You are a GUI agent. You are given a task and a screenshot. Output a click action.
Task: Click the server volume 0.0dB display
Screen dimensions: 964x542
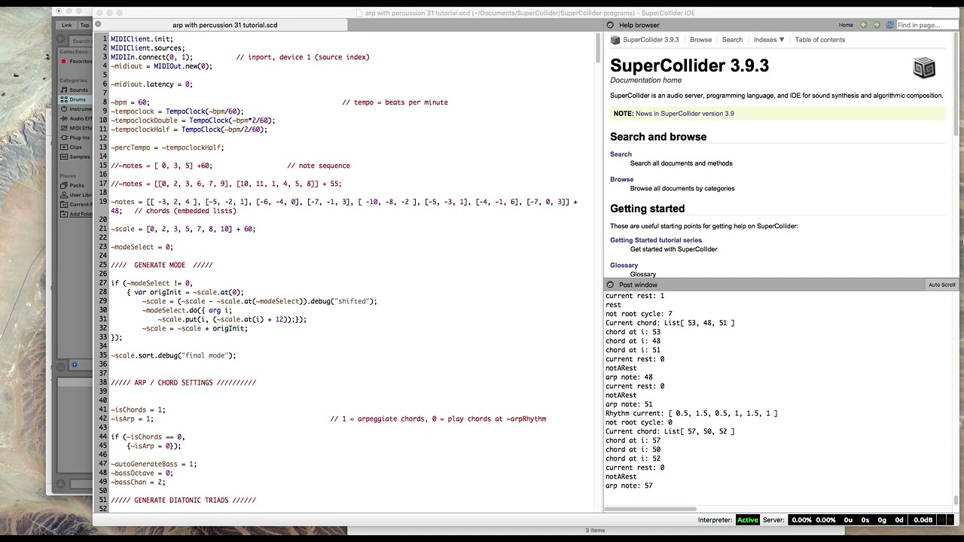923,520
